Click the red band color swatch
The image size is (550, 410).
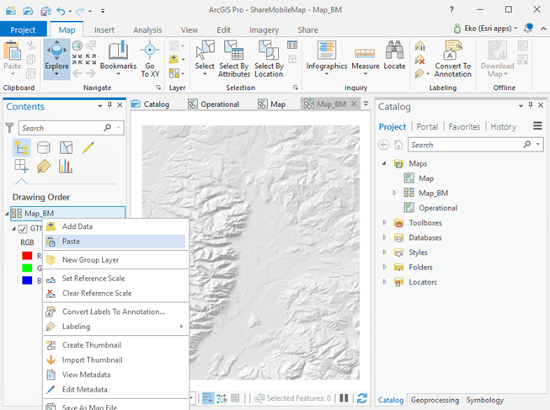pos(27,256)
